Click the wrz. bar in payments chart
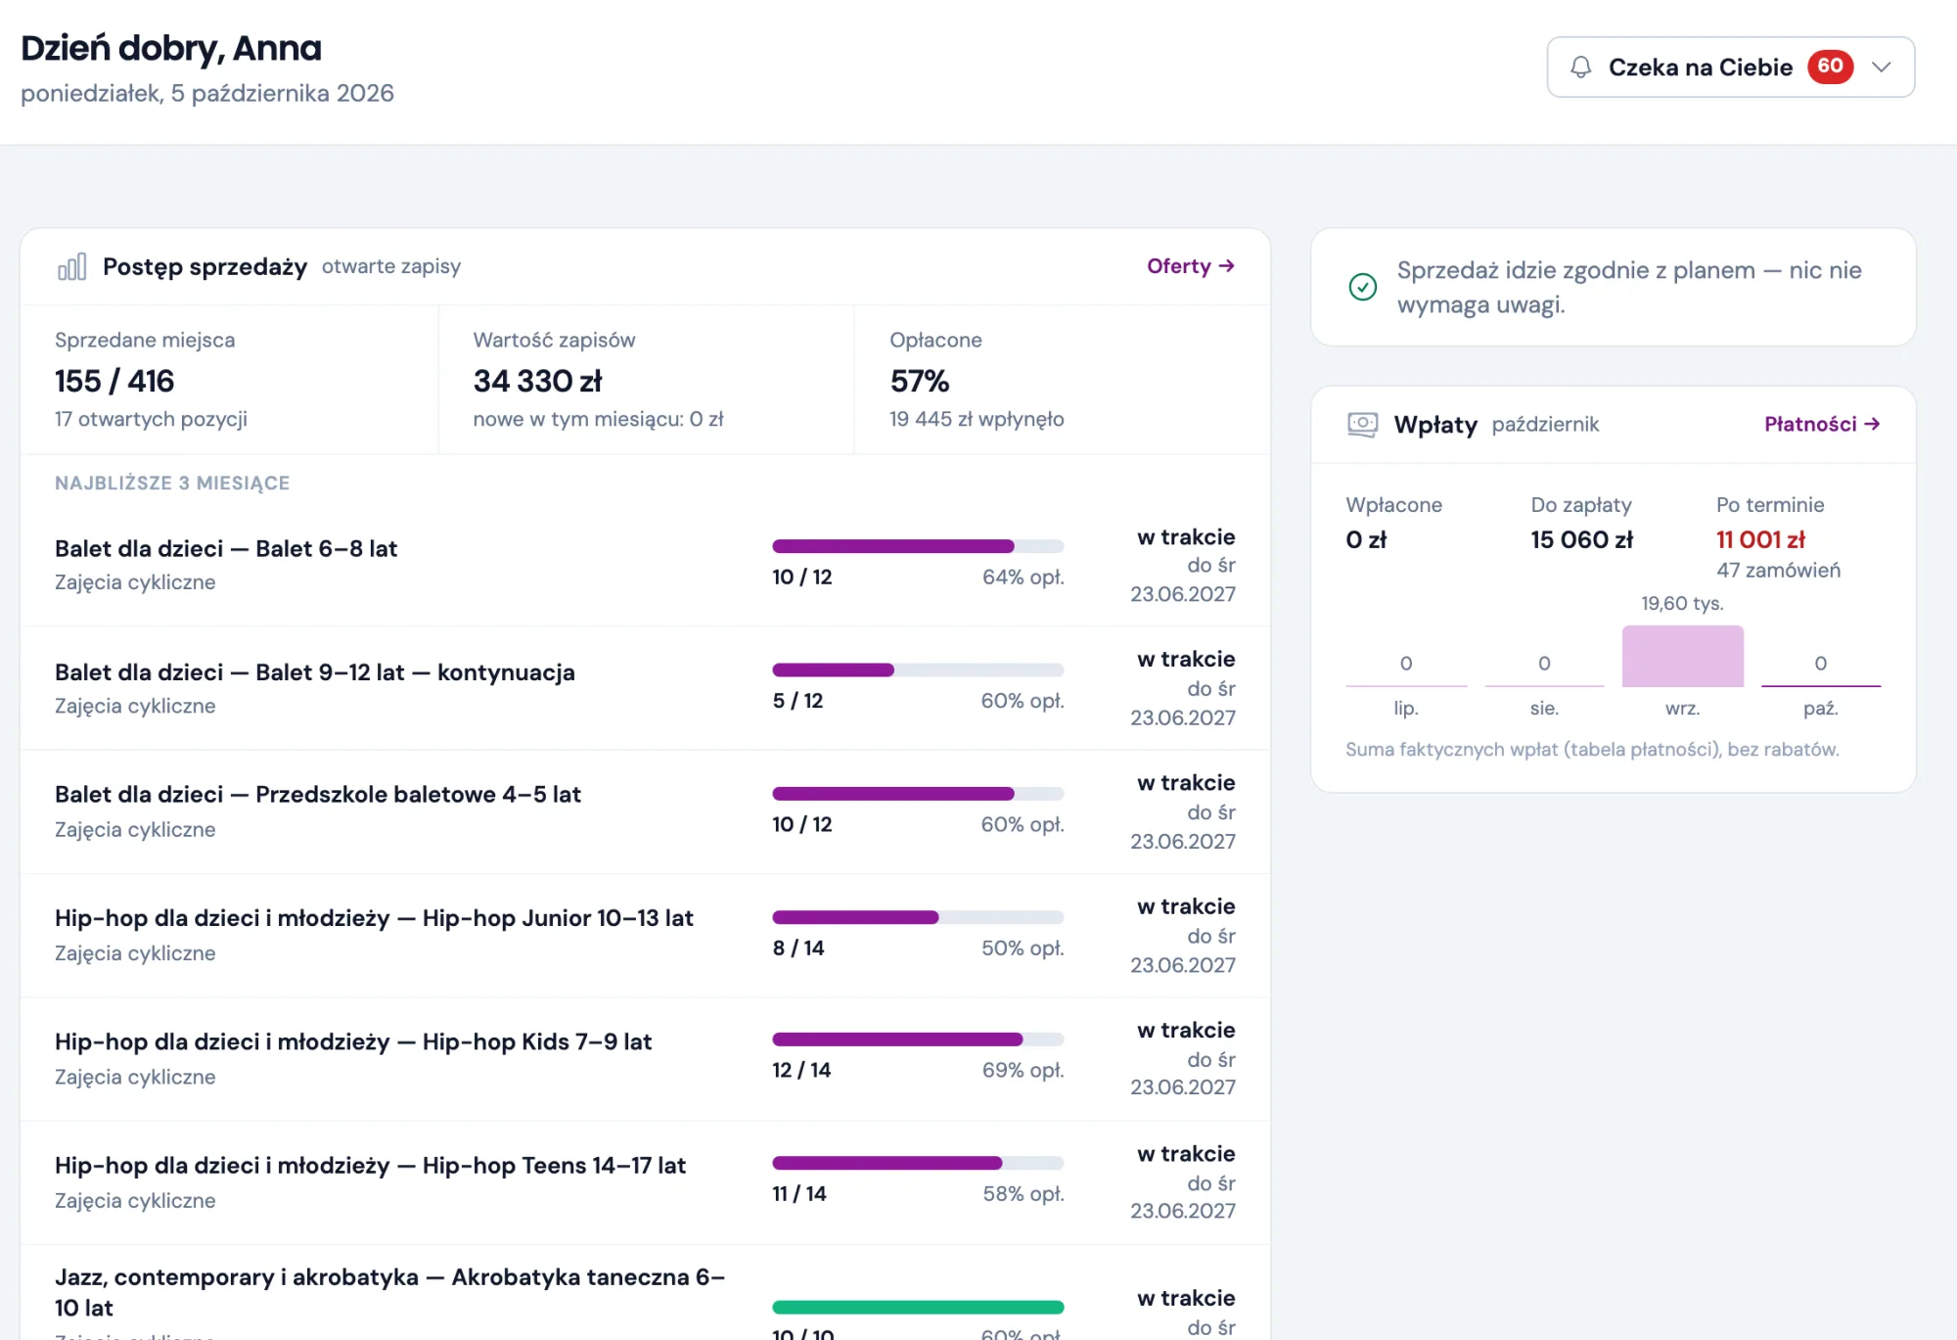 (1682, 656)
